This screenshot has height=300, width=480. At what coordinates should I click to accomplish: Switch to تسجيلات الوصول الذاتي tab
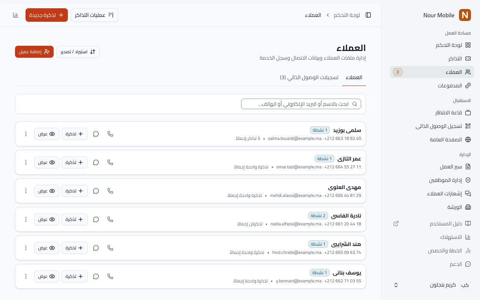coord(309,78)
